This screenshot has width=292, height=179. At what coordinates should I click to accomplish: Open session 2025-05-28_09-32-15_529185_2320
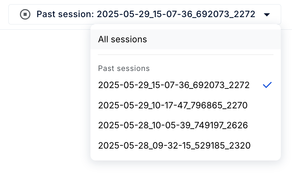(185, 145)
